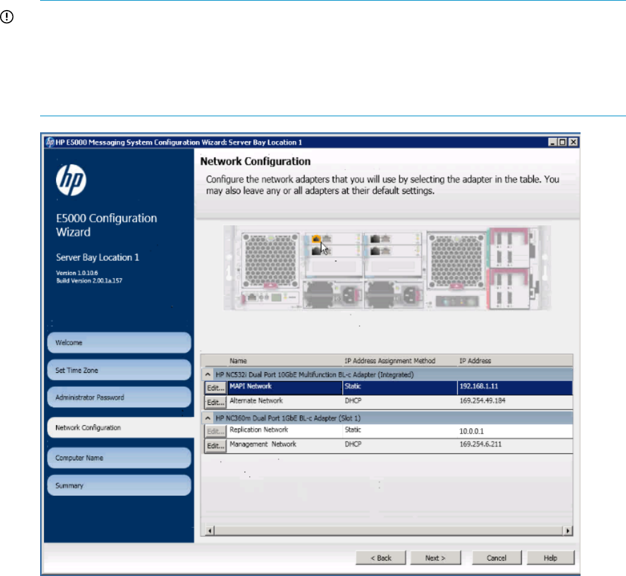The image size is (626, 576).
Task: Click the horizontal scrollbar right arrow
Action: coord(567,531)
